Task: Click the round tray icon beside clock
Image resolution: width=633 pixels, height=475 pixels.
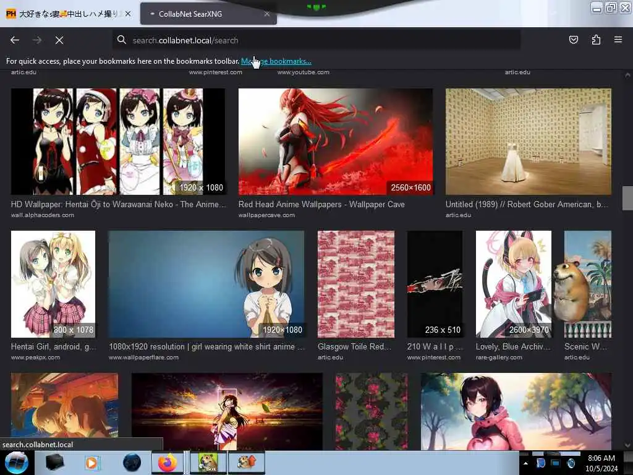Action: pyautogui.click(x=571, y=463)
